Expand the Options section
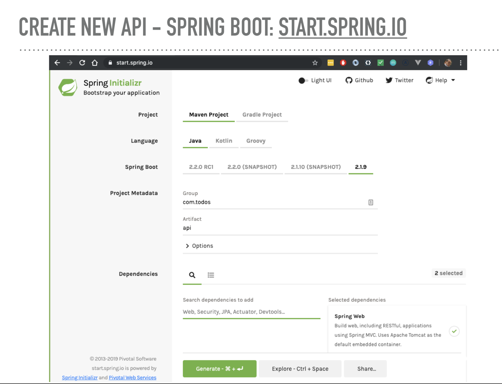The width and height of the screenshot is (502, 384). (x=199, y=246)
